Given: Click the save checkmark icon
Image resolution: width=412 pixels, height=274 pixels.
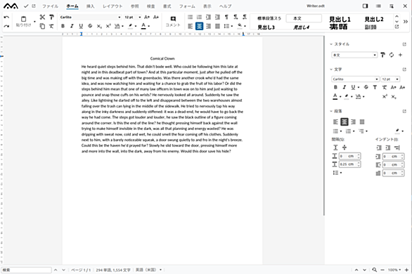Looking at the screenshot, I should click(26, 6).
